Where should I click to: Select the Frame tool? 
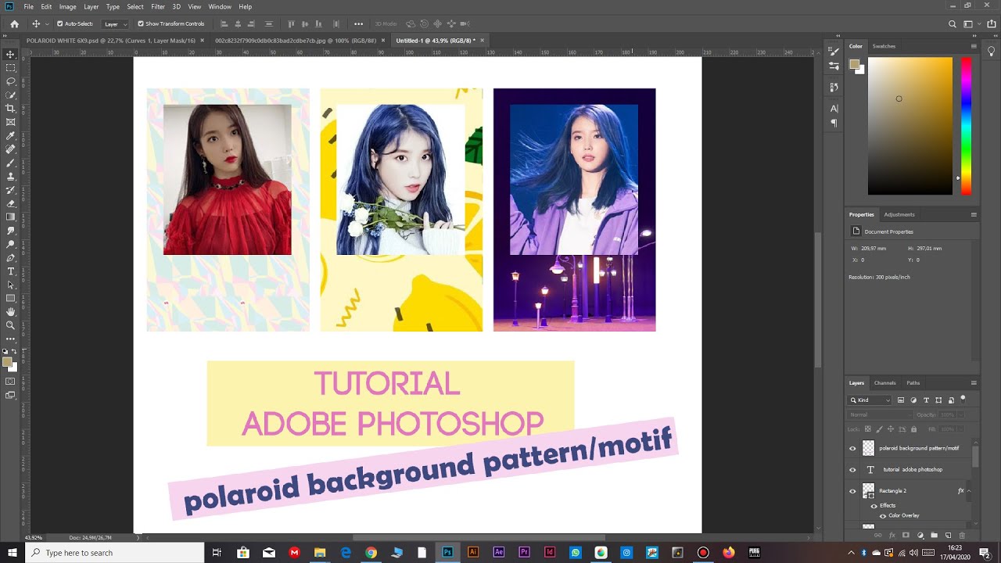[10, 122]
